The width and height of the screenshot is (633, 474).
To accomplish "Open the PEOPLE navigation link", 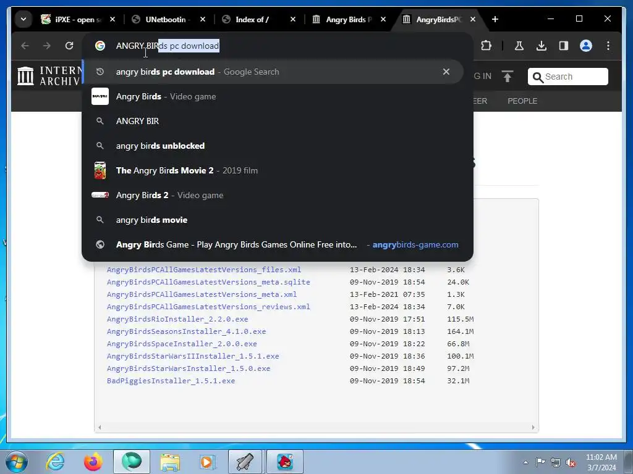I will tap(522, 101).
